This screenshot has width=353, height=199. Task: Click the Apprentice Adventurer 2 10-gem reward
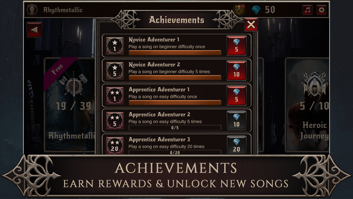pyautogui.click(x=237, y=121)
